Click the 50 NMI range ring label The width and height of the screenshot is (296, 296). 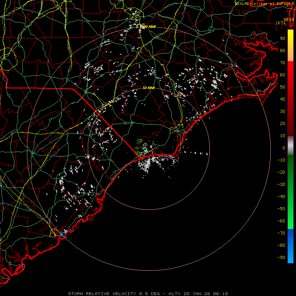pos(149,88)
